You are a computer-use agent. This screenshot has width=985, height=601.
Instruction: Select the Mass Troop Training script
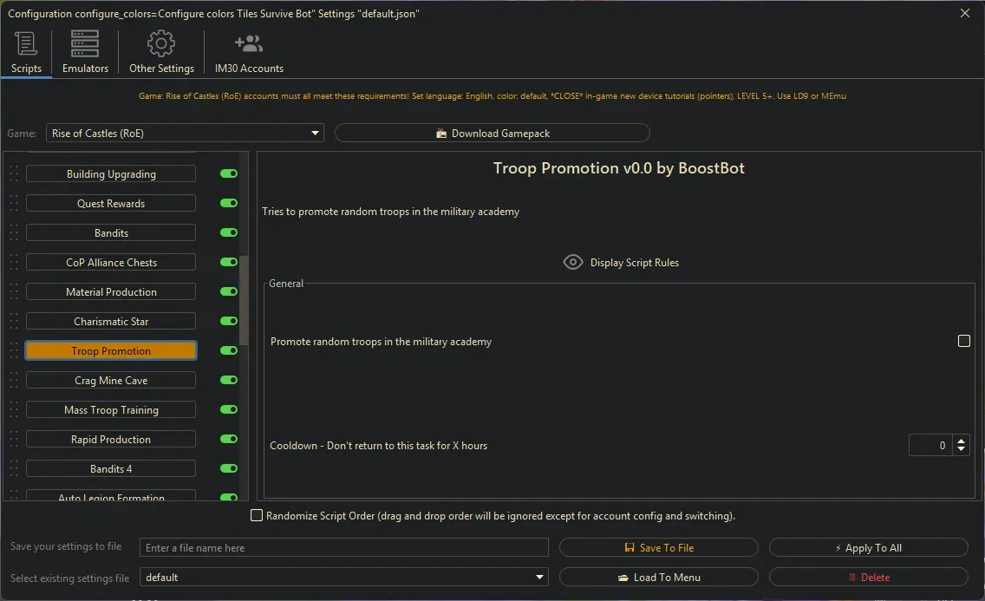point(111,410)
